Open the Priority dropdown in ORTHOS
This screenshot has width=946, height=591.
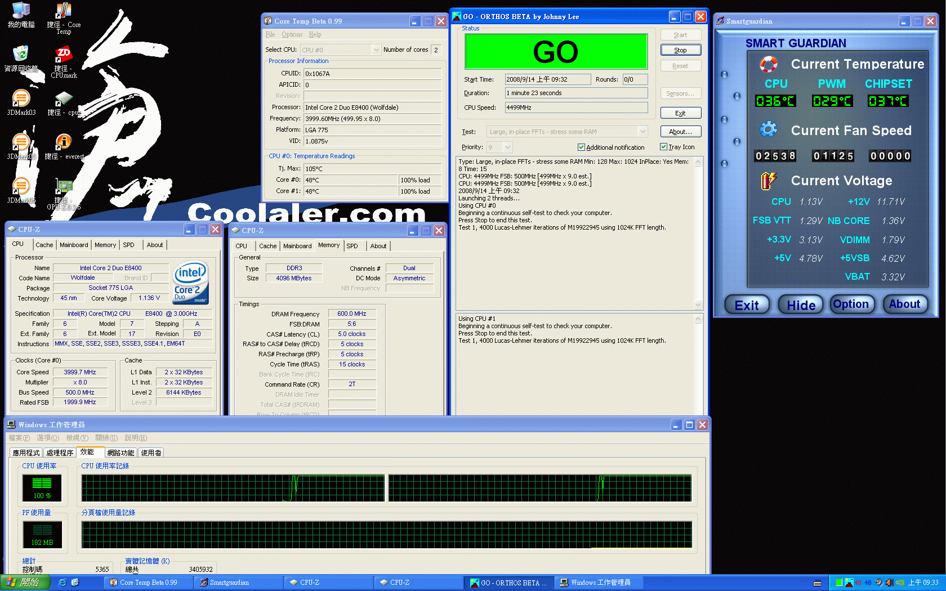tap(507, 147)
